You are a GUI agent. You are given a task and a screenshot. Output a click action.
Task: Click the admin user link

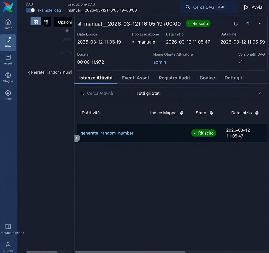click(x=159, y=62)
